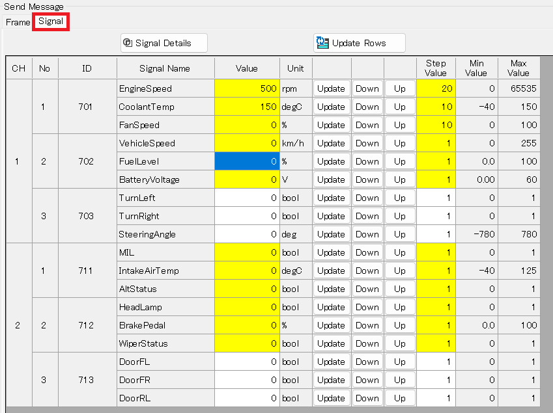
Task: Select the FuelLevel value cell
Action: pos(247,161)
